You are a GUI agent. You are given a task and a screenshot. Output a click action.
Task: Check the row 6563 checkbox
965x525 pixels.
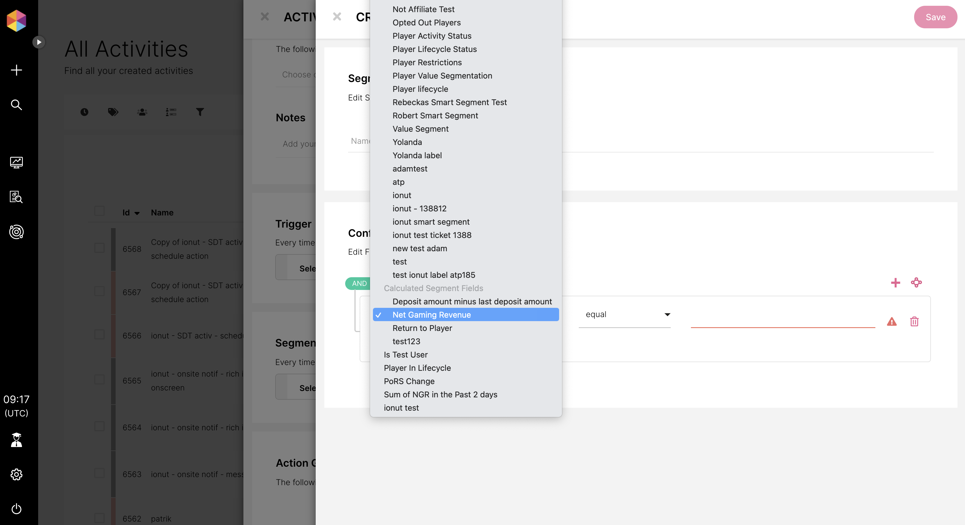coord(99,473)
